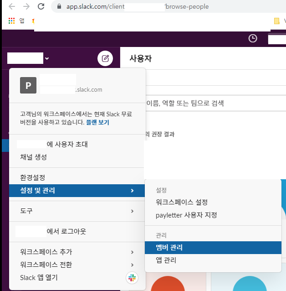The height and width of the screenshot is (291, 286).
Task: Click the 이름, 역할 또는 팀으로 검색 search field
Action: pyautogui.click(x=216, y=103)
